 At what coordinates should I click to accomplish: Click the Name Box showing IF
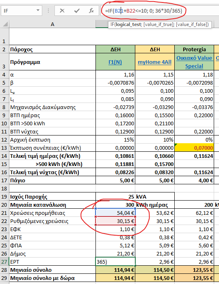pyautogui.click(x=22, y=11)
